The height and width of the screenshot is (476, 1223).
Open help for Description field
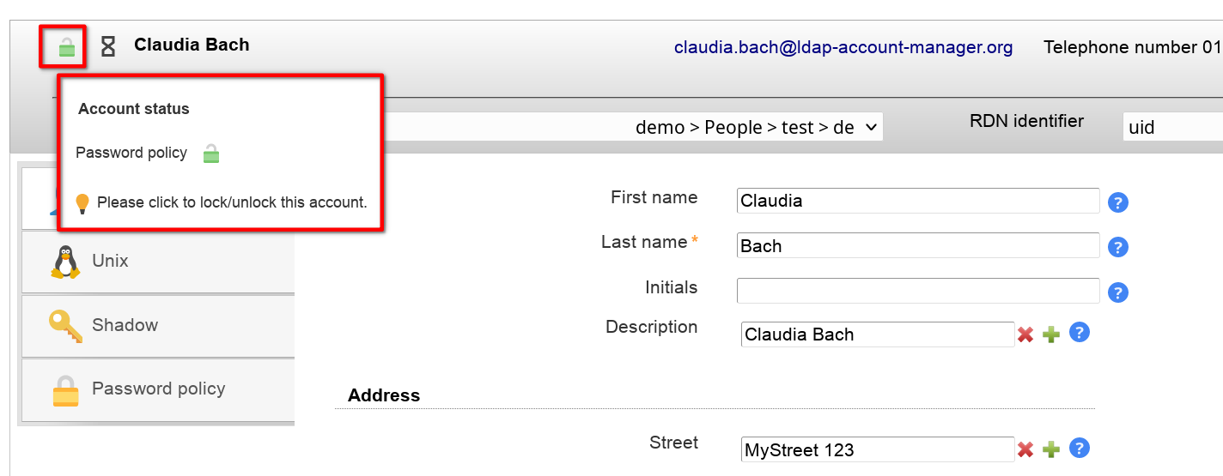1080,333
